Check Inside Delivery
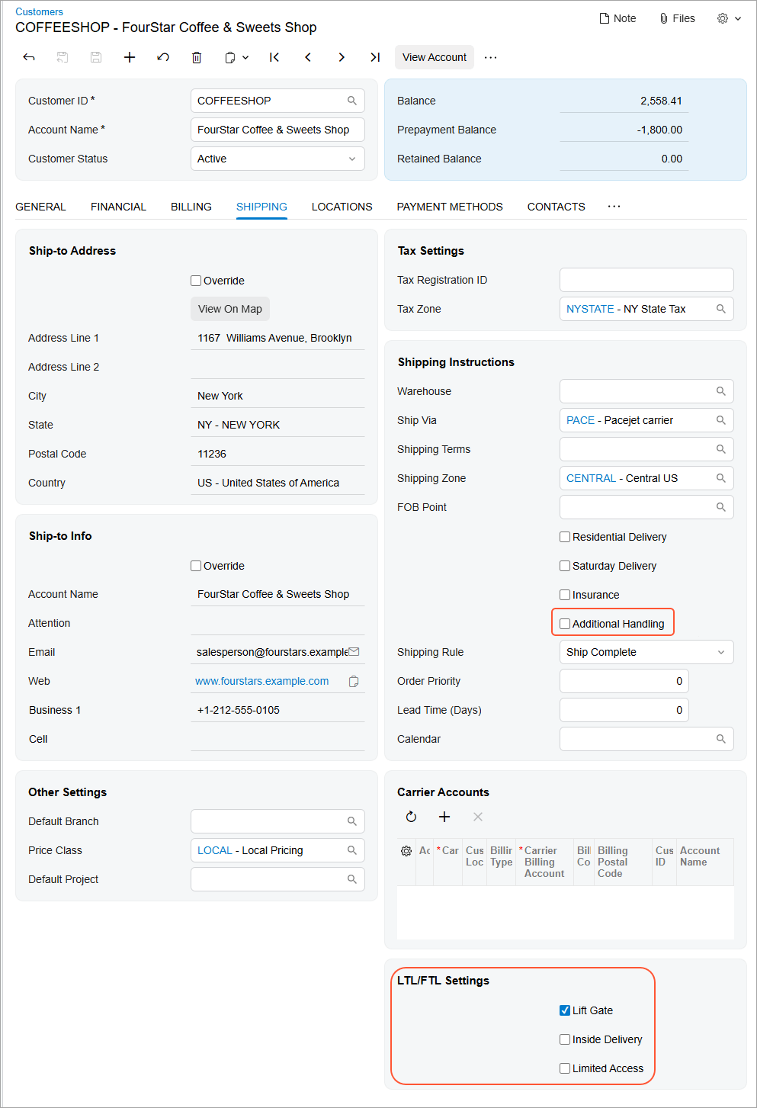This screenshot has height=1108, width=757. 565,1039
